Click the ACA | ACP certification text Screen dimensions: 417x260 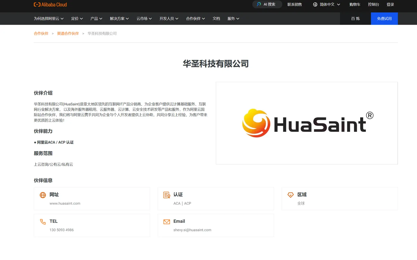point(182,203)
